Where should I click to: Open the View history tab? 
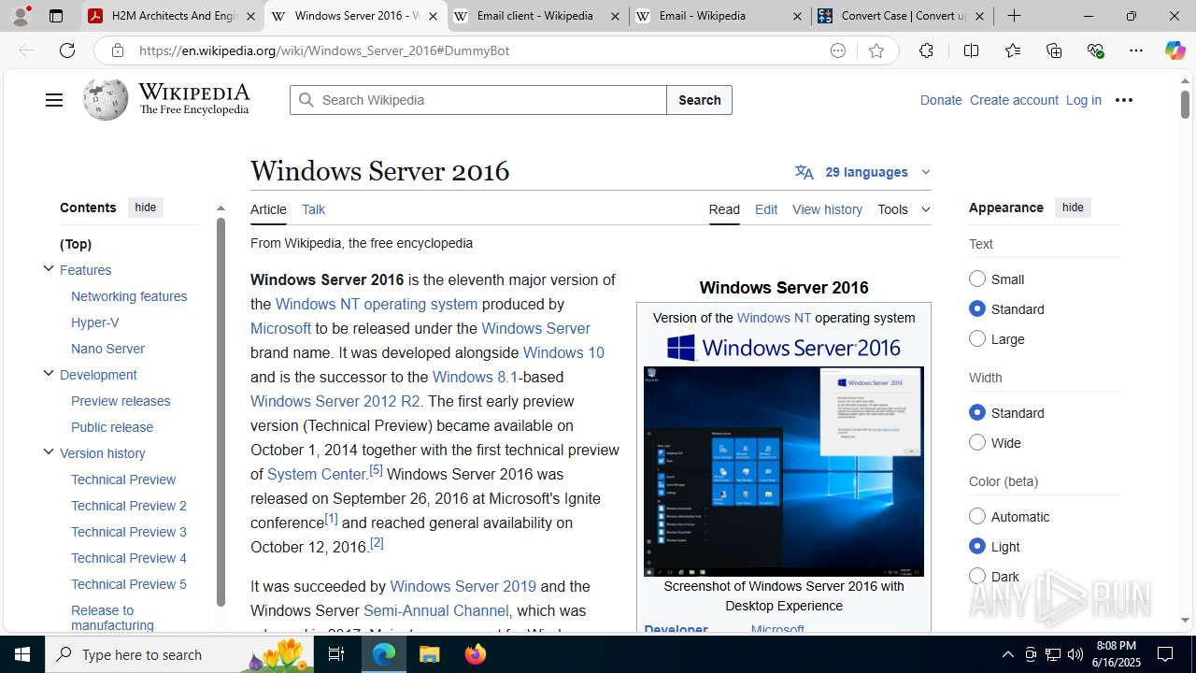[827, 209]
